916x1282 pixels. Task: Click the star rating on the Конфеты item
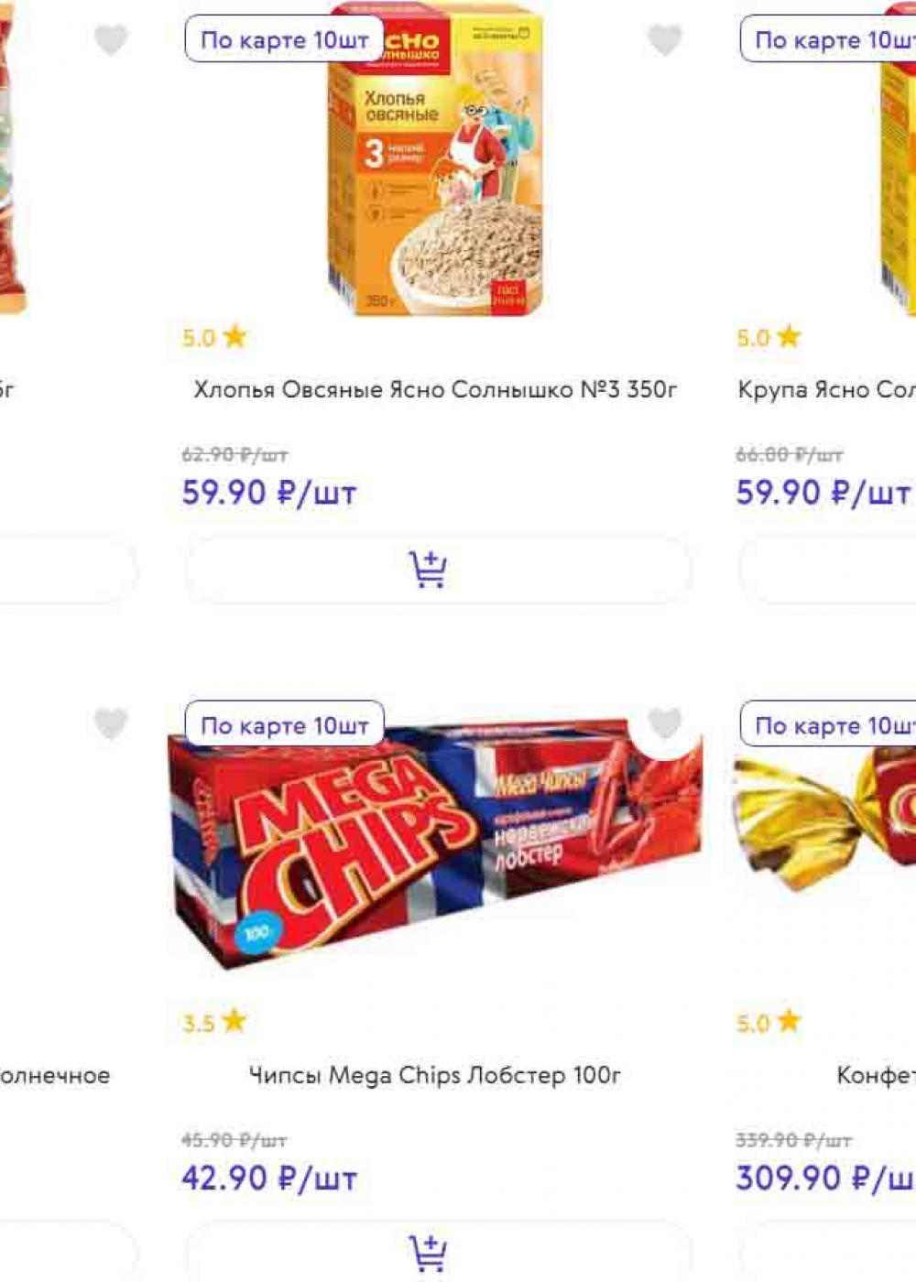click(769, 1022)
